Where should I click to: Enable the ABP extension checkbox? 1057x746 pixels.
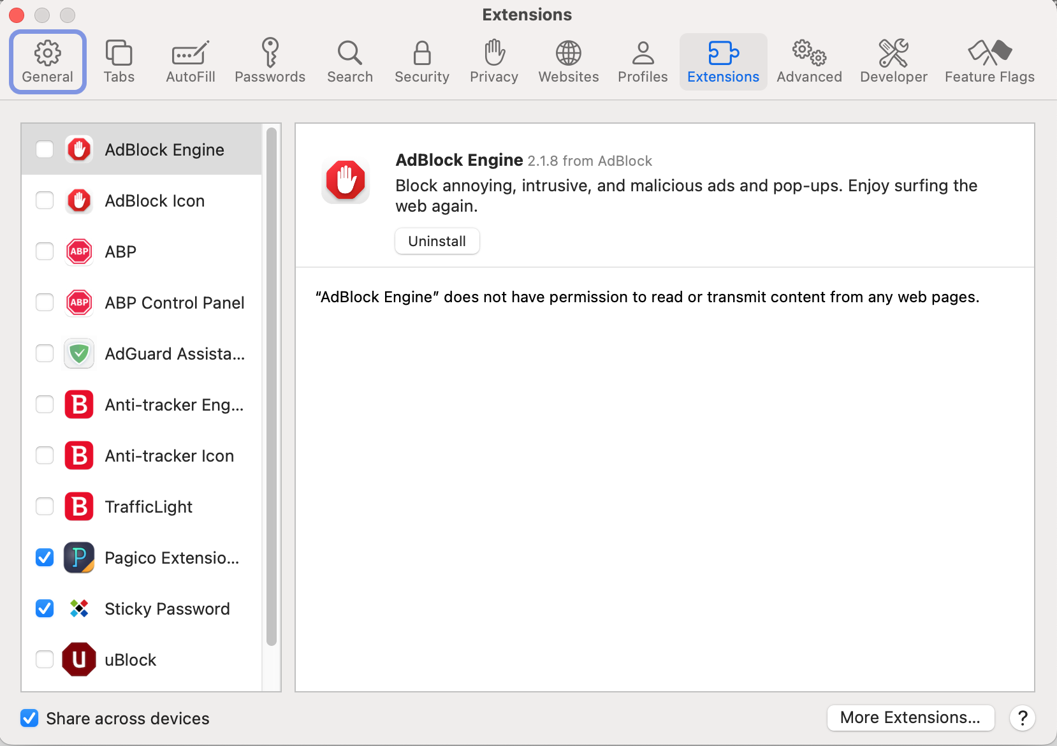pyautogui.click(x=45, y=251)
